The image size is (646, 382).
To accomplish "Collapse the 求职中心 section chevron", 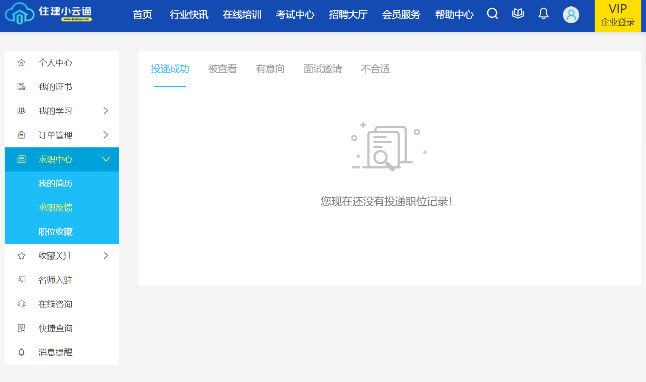I will pyautogui.click(x=106, y=159).
